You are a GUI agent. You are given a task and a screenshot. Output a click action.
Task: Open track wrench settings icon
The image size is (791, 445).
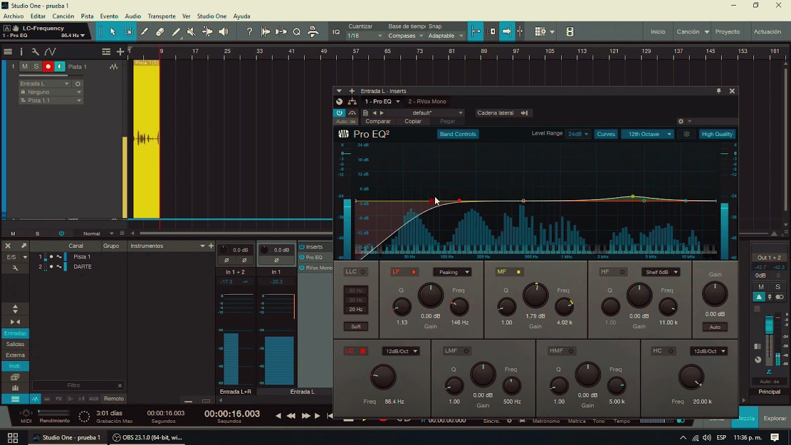coord(35,52)
